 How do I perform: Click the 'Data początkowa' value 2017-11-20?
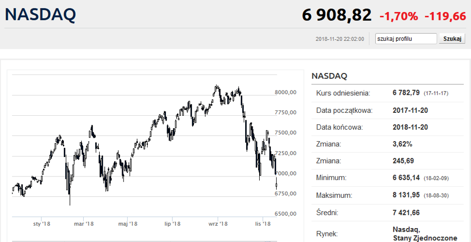click(x=410, y=110)
